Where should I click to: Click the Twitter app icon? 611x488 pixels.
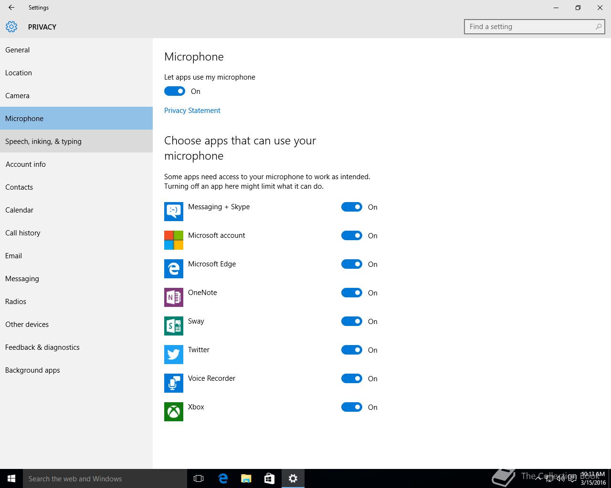(174, 355)
